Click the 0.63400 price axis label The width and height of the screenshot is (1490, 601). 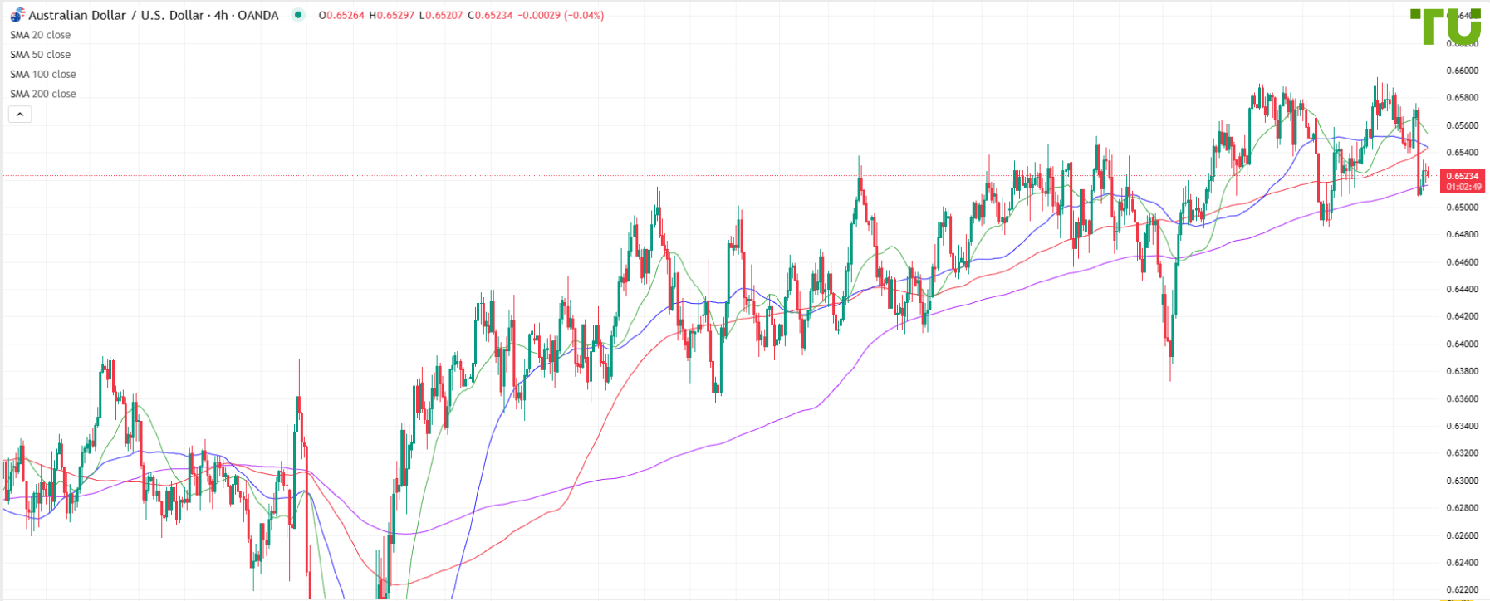(x=1462, y=426)
